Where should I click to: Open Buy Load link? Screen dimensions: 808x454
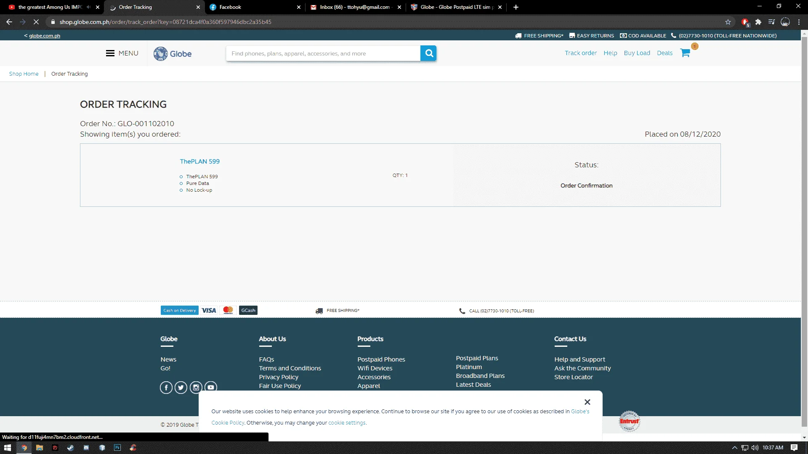click(637, 53)
